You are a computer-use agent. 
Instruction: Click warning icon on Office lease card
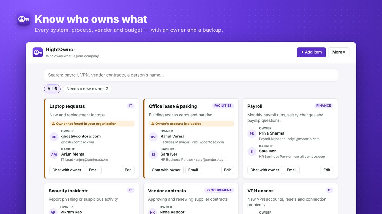coord(153,124)
